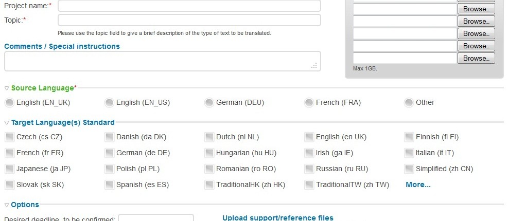Screen dimensions: 508x221
Task: Collapse the Target Language(s) Standard section
Action: 7,123
